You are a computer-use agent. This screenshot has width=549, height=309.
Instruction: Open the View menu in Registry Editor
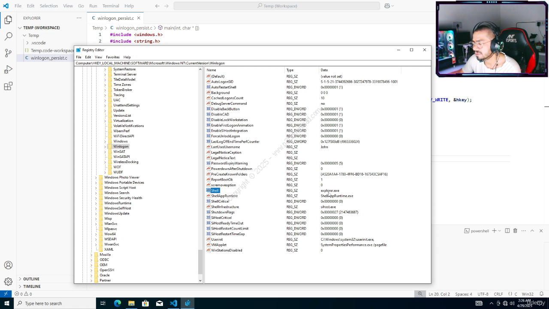tap(98, 57)
